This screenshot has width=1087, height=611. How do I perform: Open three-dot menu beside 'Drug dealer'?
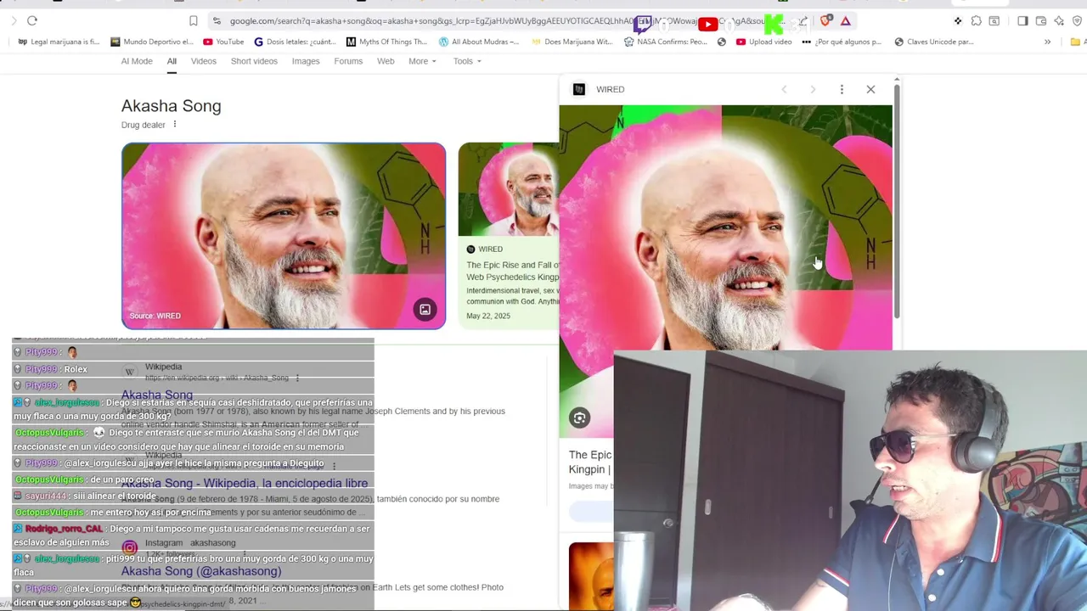(175, 125)
